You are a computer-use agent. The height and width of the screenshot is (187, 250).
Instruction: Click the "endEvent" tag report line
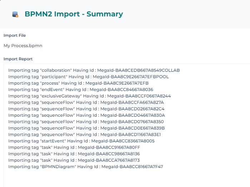[x=80, y=90]
